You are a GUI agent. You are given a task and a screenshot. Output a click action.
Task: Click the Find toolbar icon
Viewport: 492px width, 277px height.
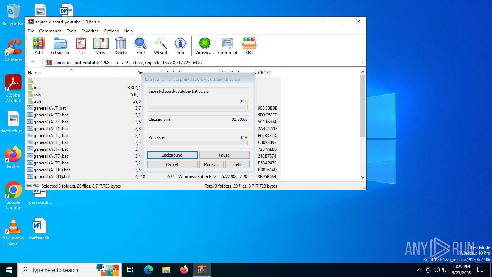coord(140,46)
